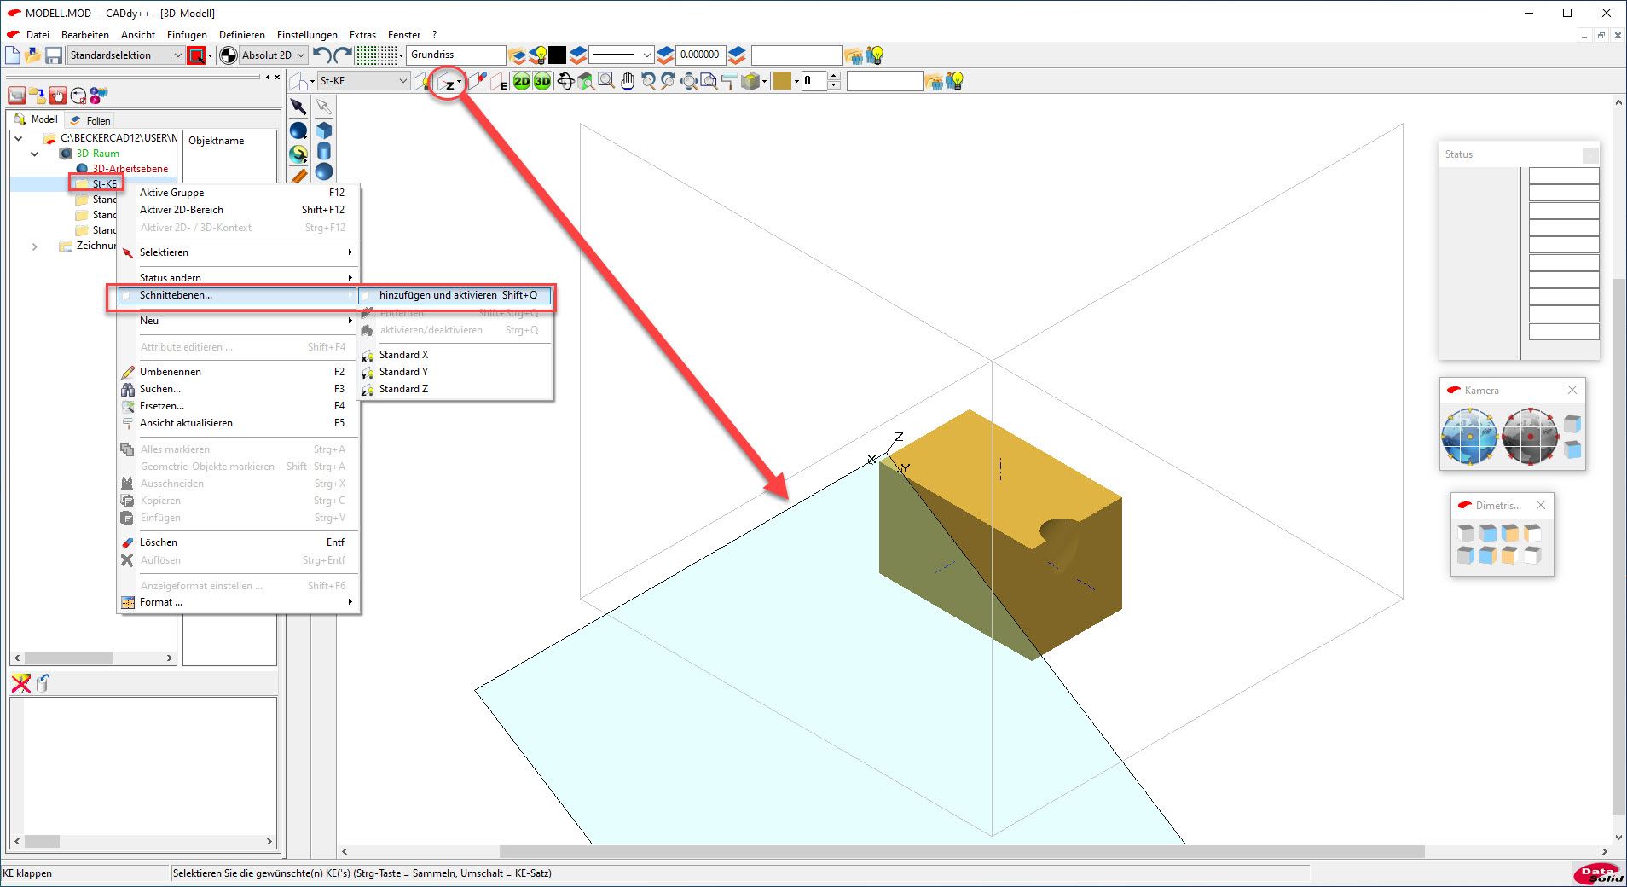Select the black arrow selection tool
This screenshot has width=1627, height=887.
(x=298, y=107)
